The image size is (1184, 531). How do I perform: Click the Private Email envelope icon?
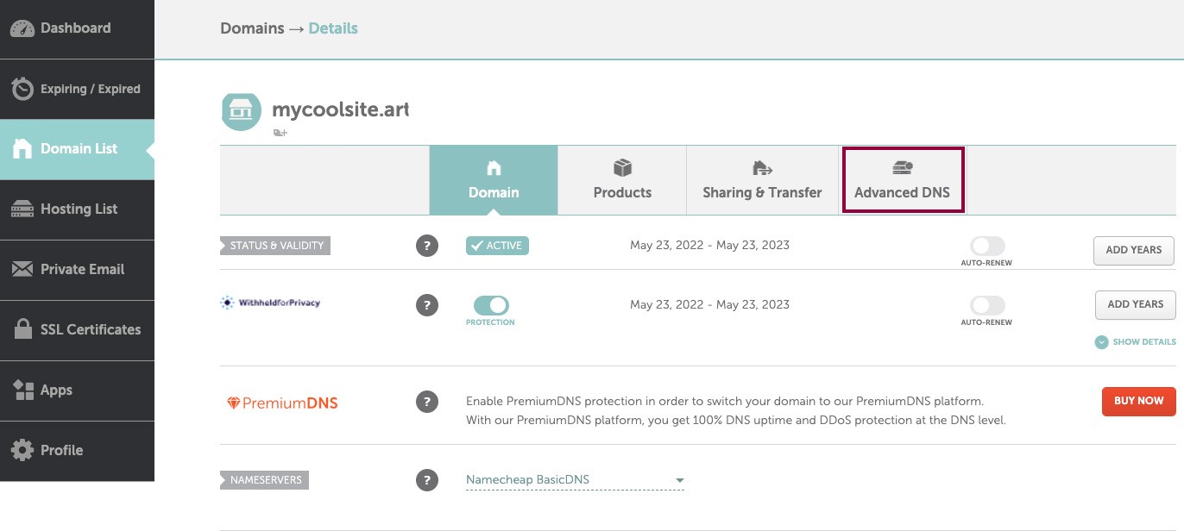[x=22, y=270]
